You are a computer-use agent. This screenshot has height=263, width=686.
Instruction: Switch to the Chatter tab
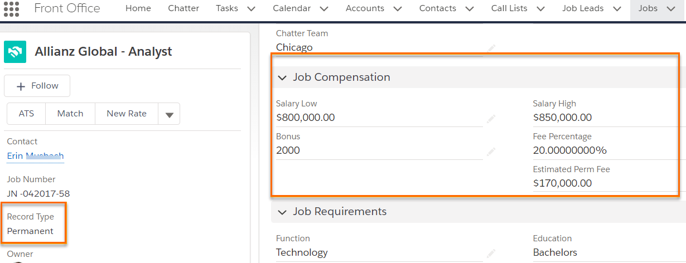(x=183, y=8)
